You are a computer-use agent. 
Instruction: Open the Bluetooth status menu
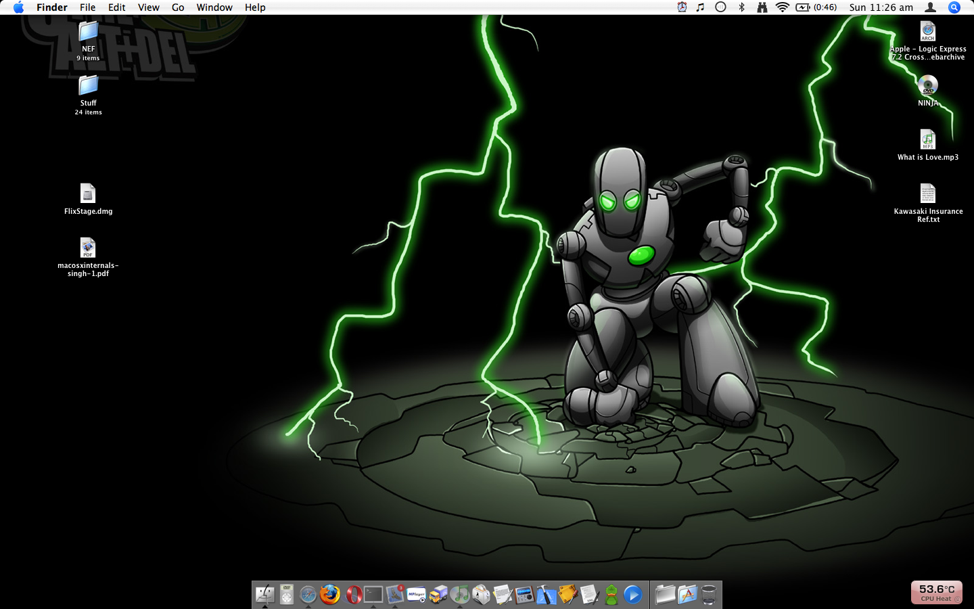741,7
